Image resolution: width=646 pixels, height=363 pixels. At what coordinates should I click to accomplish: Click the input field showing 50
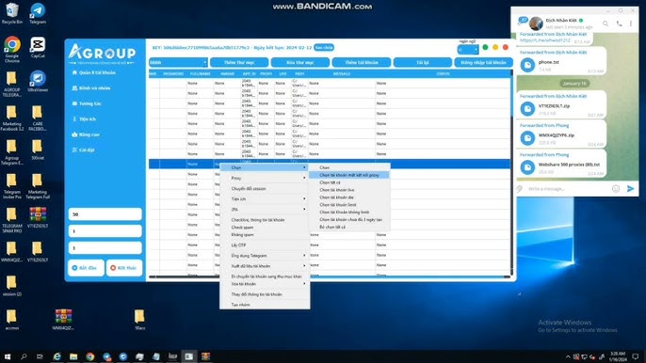coord(105,214)
